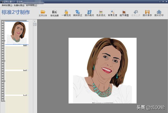Open 背景处理 background processing

(112, 12)
